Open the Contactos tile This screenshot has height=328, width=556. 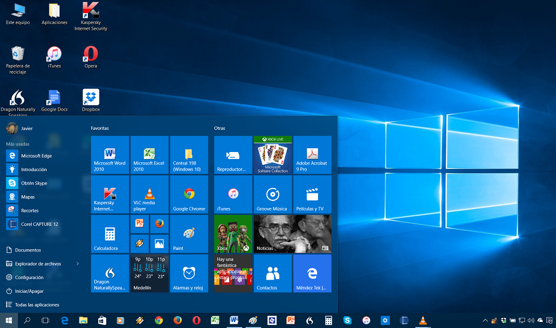coord(273,273)
